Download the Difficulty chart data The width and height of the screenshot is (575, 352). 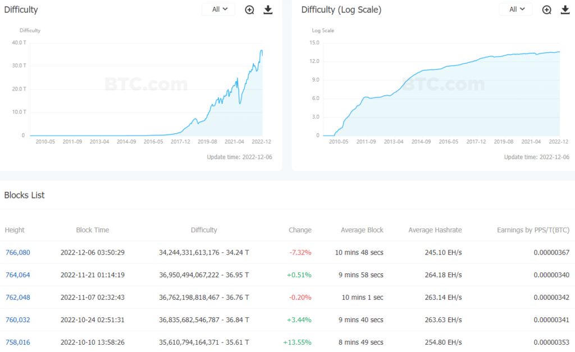[268, 10]
